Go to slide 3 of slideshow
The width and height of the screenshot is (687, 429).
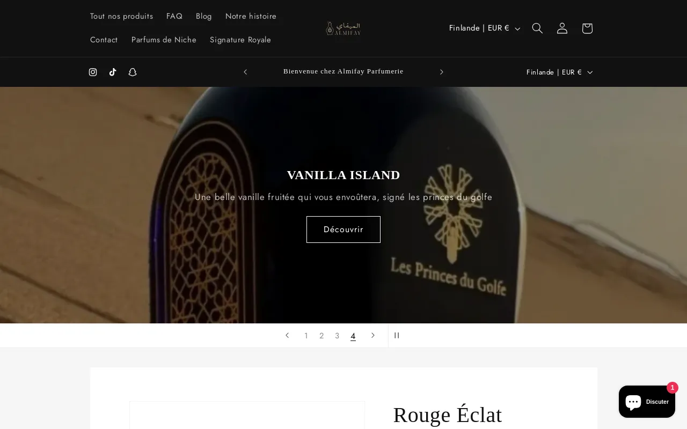click(x=337, y=336)
